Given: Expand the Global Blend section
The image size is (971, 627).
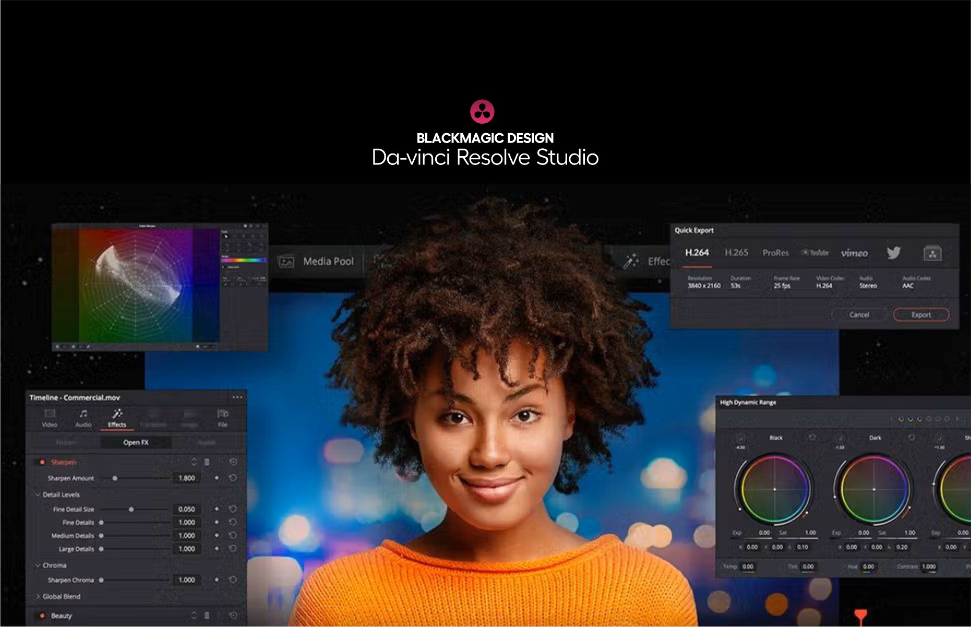Looking at the screenshot, I should (38, 596).
